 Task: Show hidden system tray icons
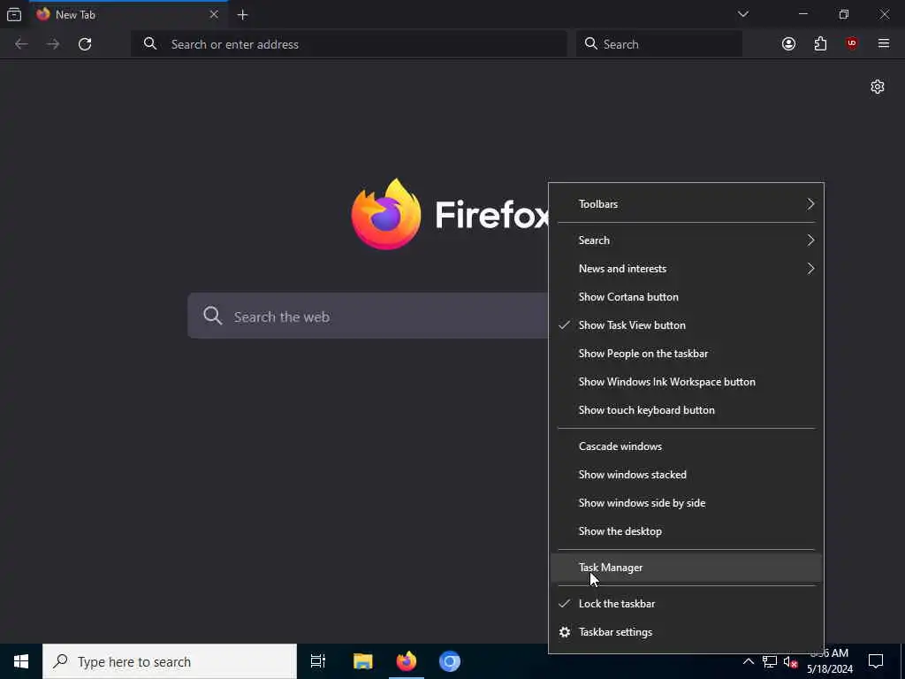[748, 661]
